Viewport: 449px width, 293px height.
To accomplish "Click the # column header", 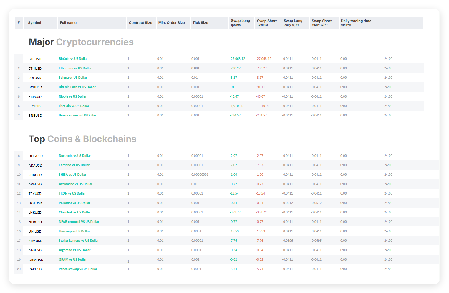I will coord(19,23).
